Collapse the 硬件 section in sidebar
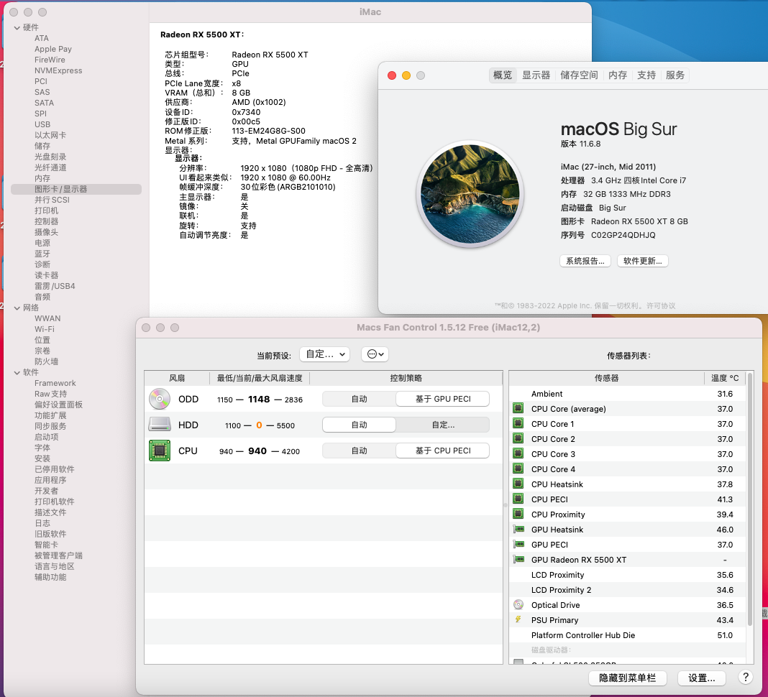The image size is (768, 697). [17, 28]
